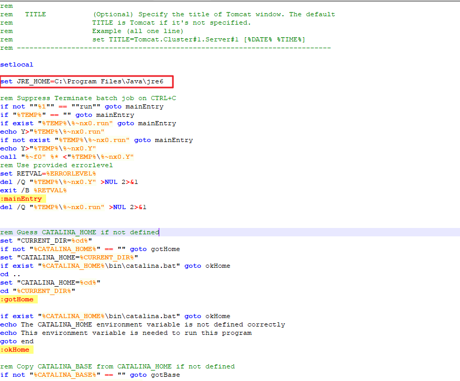
Task: Click 'echo The CATALINA_HOME environment variable is not defined correctly'
Action: pos(143,324)
